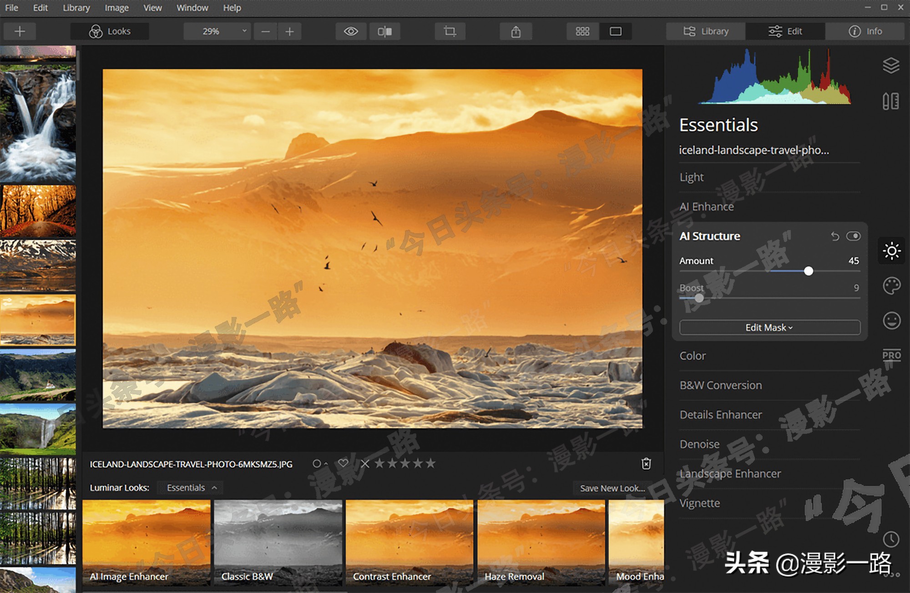Open the Edit Mask dropdown
910x593 pixels.
click(769, 327)
